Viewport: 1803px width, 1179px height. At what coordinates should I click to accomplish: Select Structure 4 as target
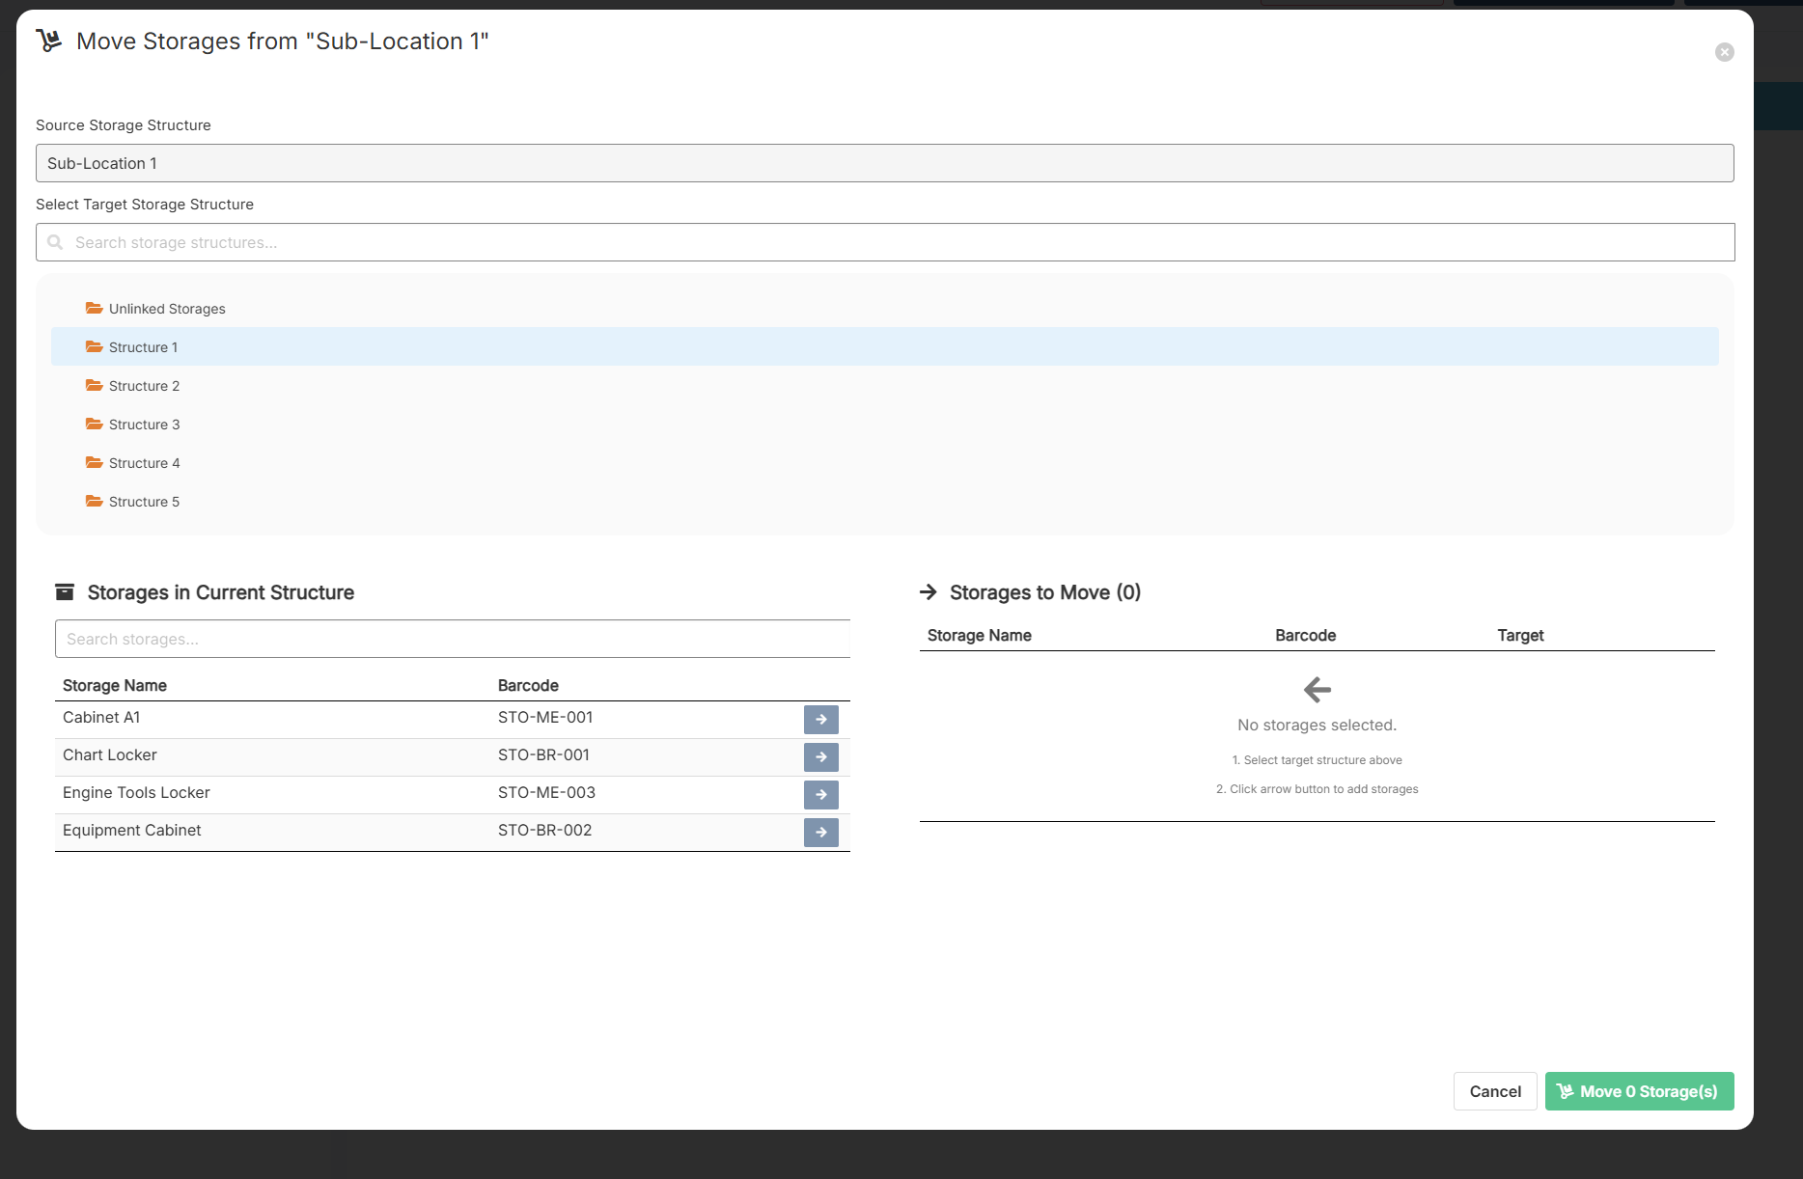144,463
